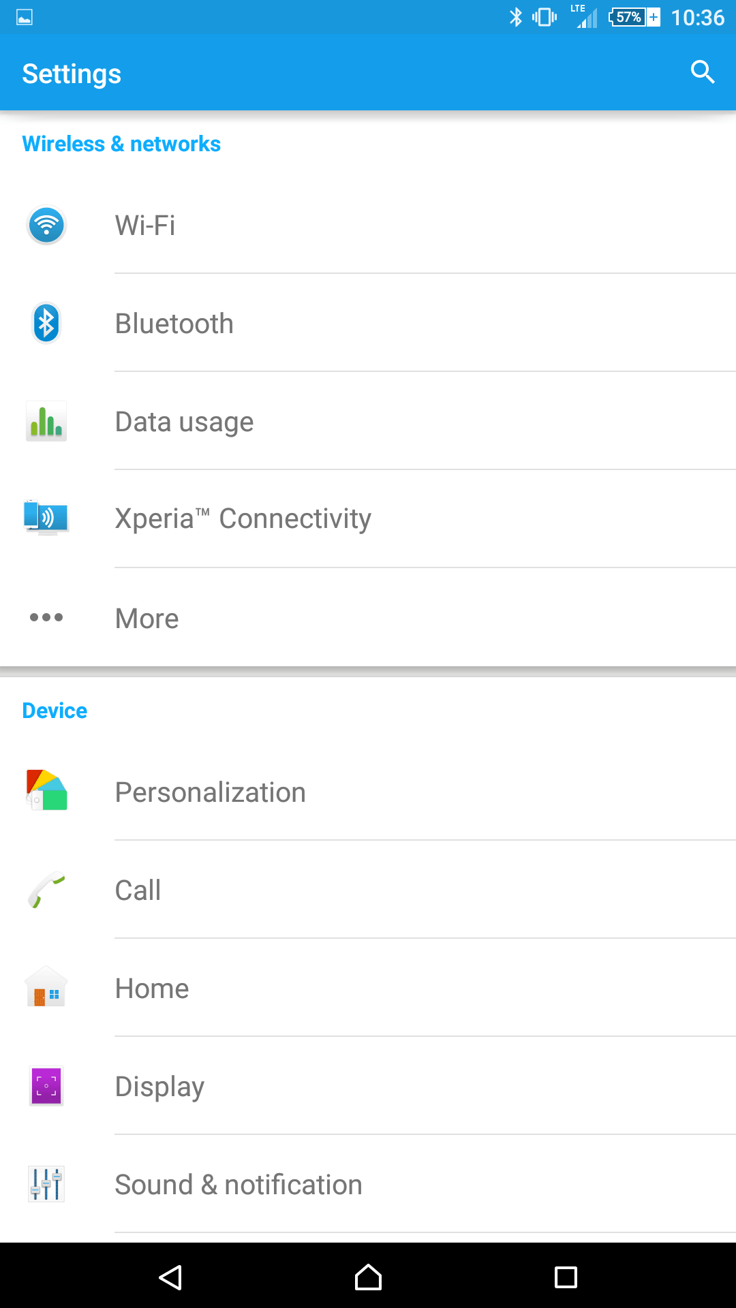
Task: Open Sound & notification settings
Action: 368,1184
